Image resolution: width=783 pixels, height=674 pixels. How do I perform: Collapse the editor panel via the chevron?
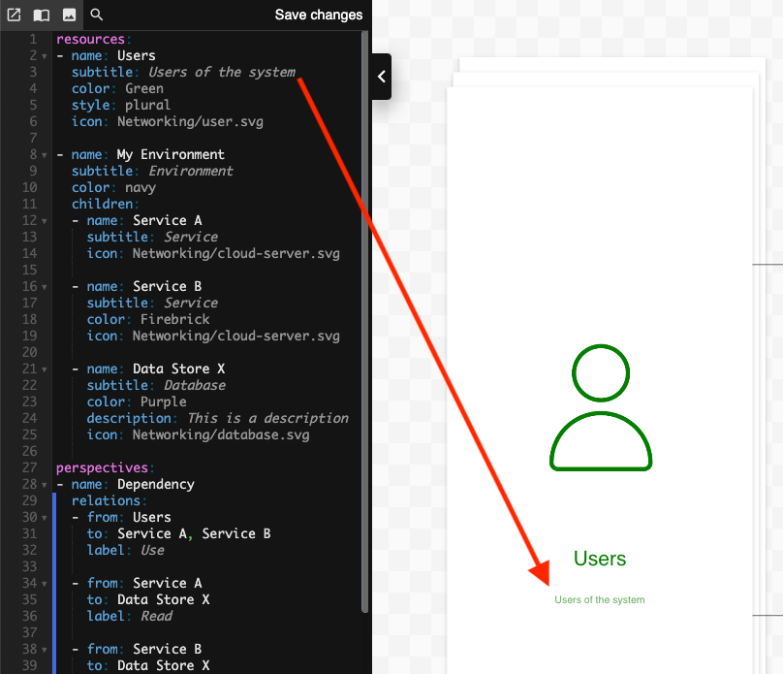(380, 77)
